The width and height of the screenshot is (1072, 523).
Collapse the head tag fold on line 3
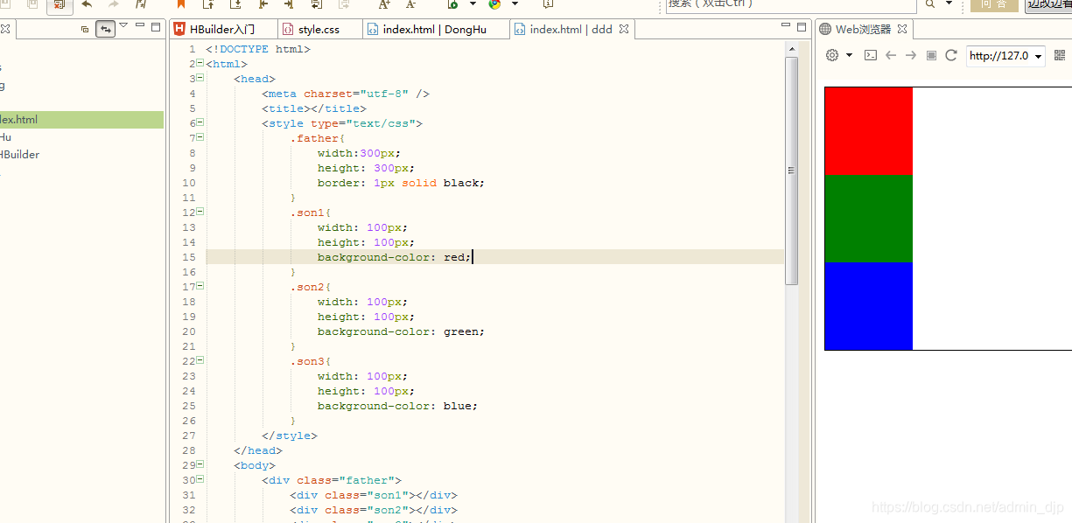[200, 77]
